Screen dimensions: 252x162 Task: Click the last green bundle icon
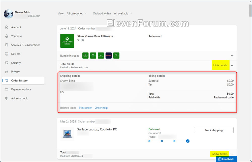coord(116,56)
